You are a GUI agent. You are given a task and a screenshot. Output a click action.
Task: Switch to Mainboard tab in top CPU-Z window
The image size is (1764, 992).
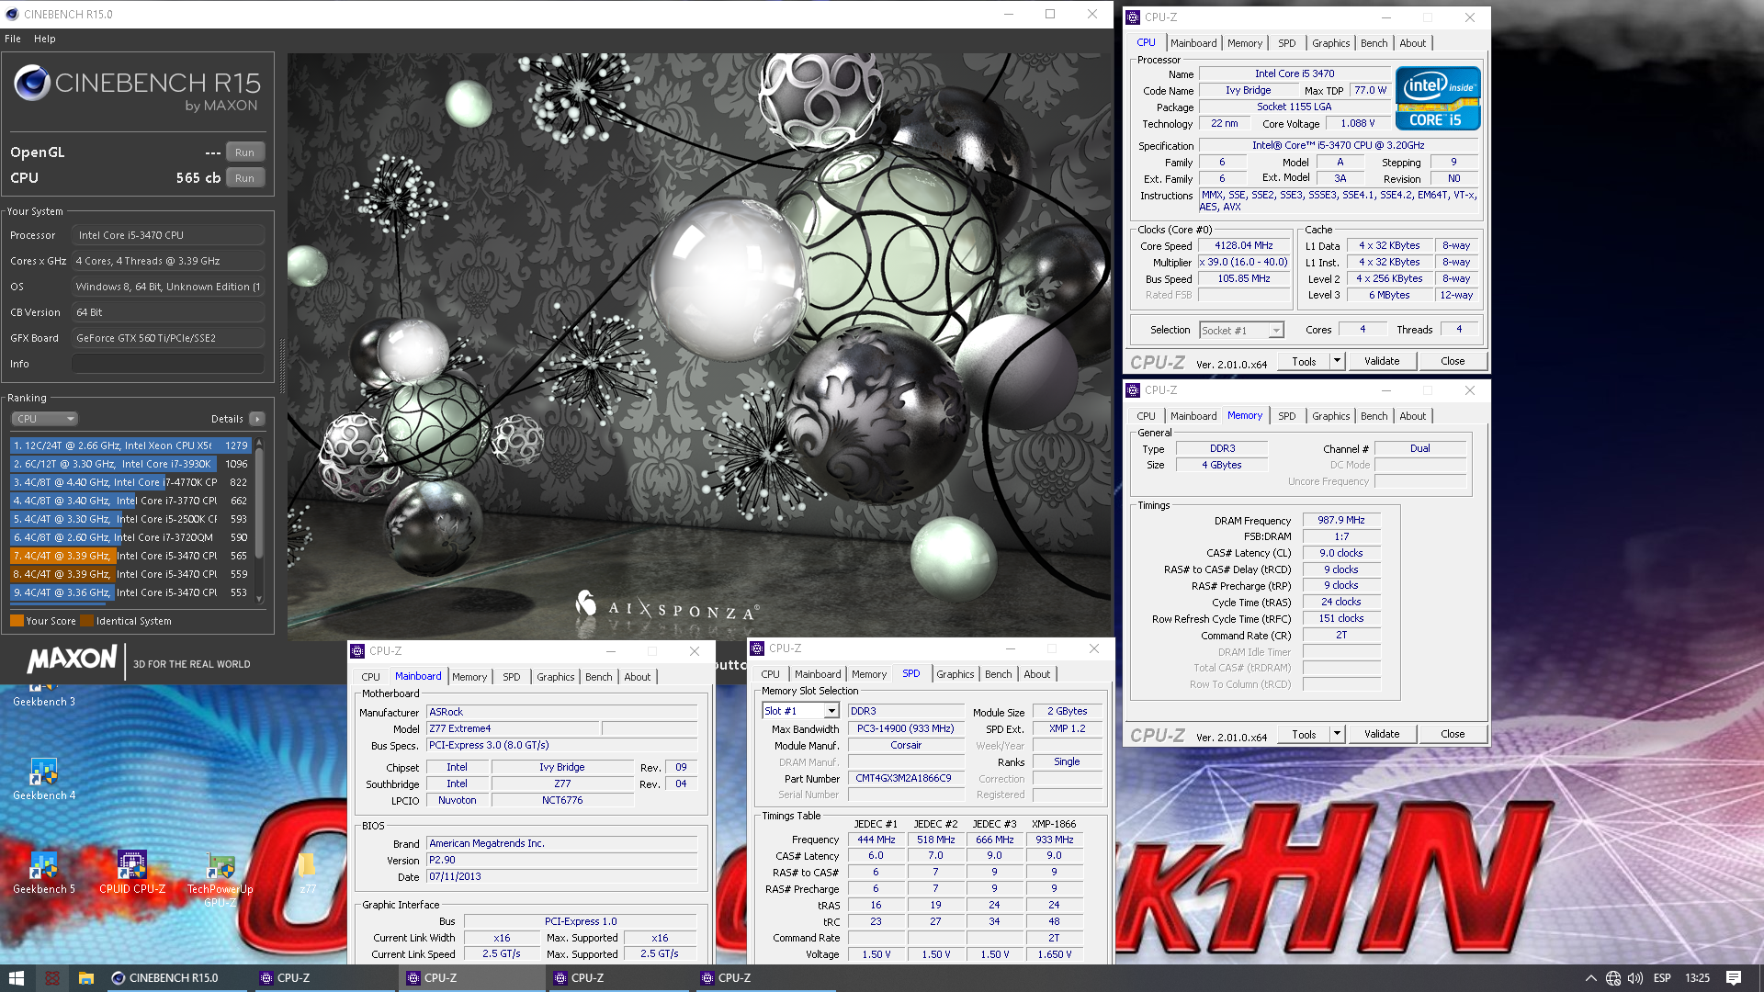pyautogui.click(x=1193, y=43)
